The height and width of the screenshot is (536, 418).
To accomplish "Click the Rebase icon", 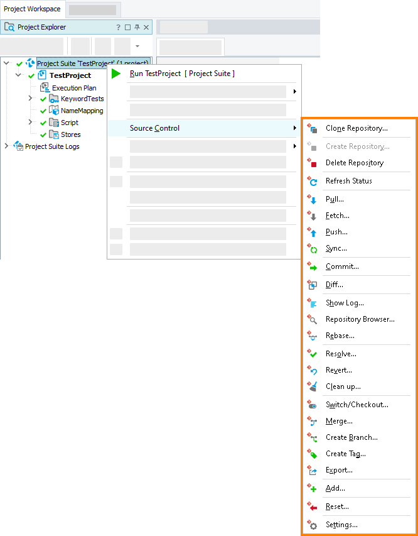I will point(312,336).
